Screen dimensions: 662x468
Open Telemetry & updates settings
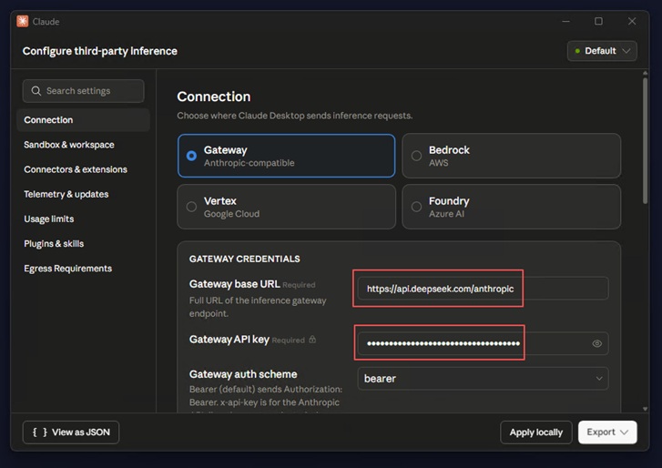pos(66,194)
